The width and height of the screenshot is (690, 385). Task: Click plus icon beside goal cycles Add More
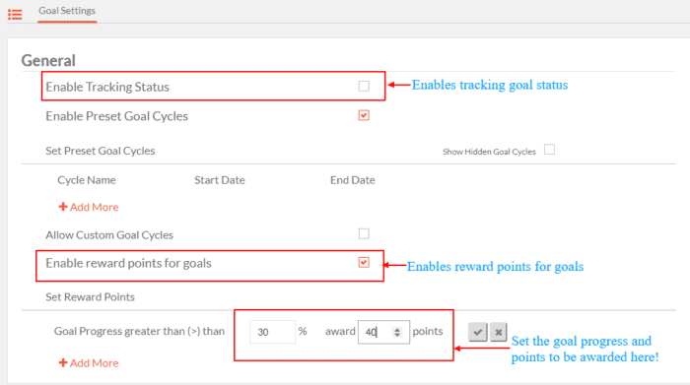coord(63,207)
